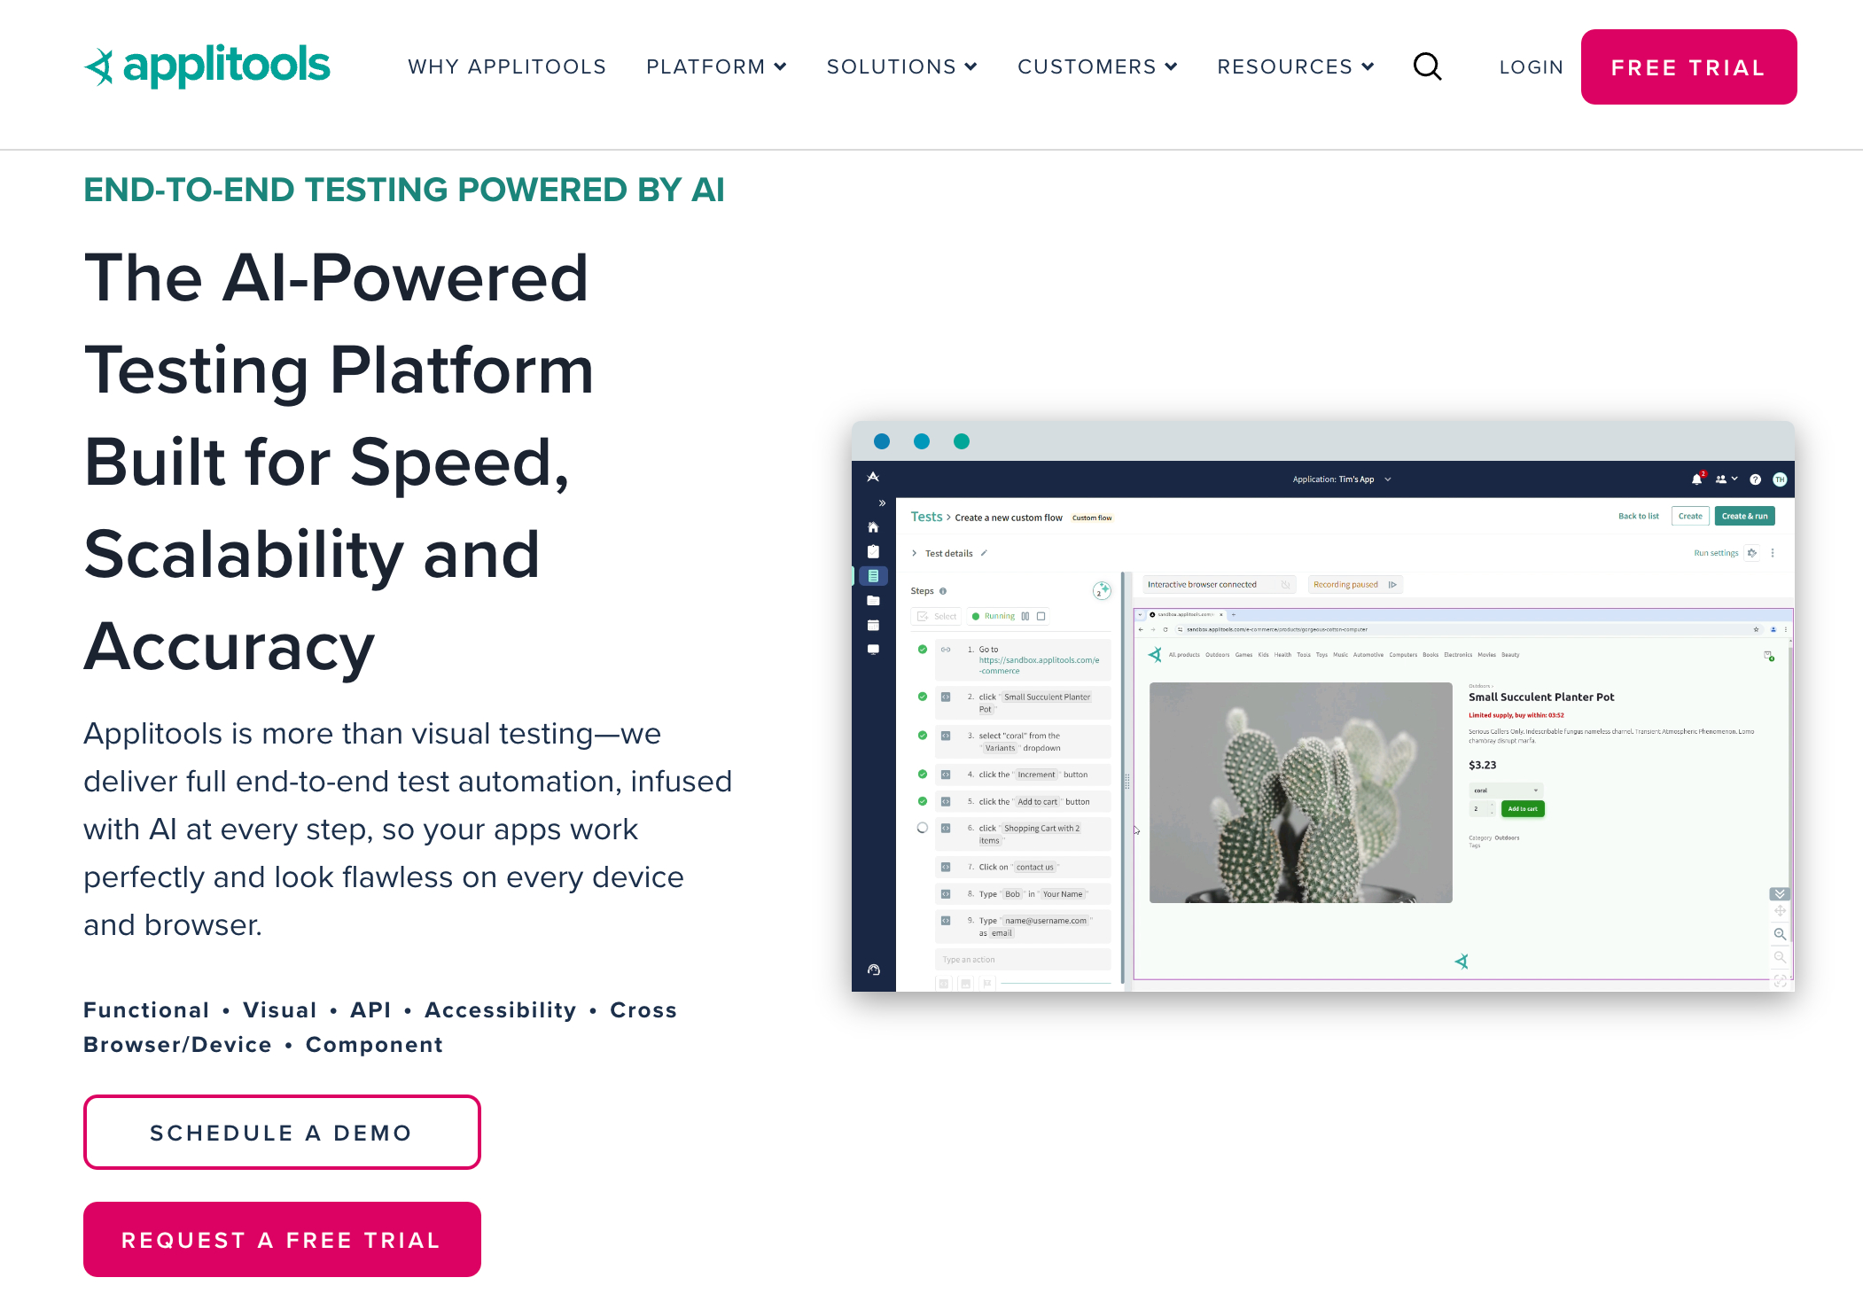Screen dimensions: 1863x1301
Task: Click the succulent cactus product image
Action: pos(1300,792)
